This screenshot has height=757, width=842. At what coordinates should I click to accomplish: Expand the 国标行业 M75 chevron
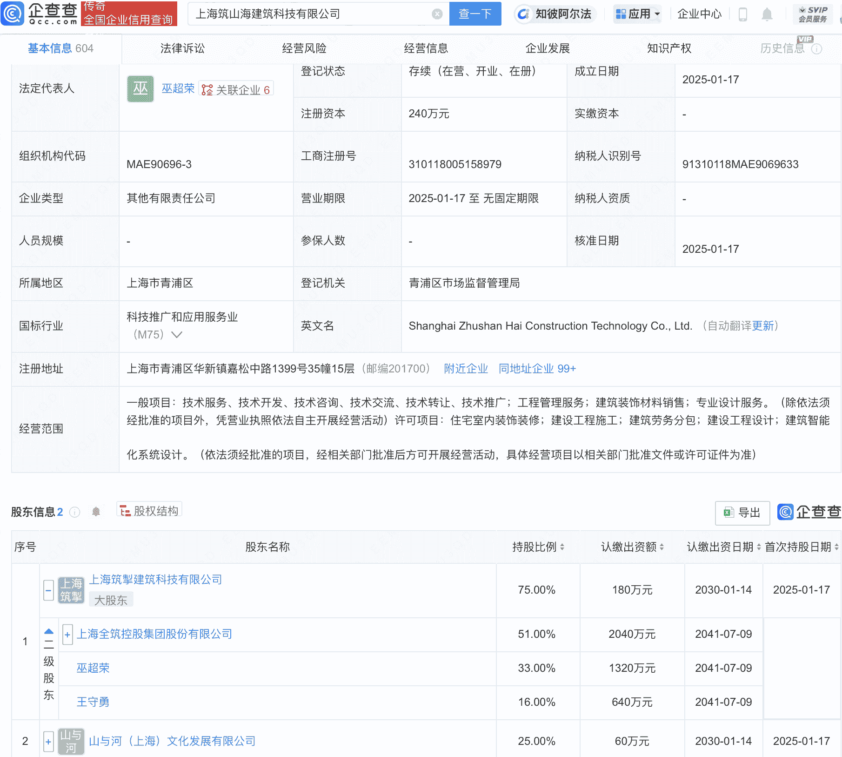[176, 334]
